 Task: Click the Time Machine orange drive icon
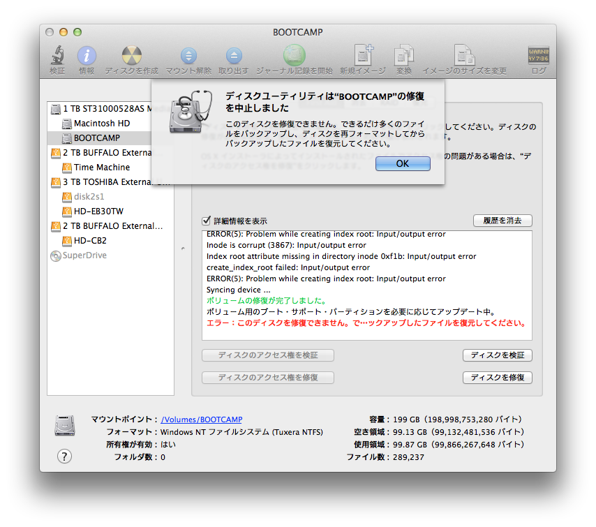tap(66, 168)
